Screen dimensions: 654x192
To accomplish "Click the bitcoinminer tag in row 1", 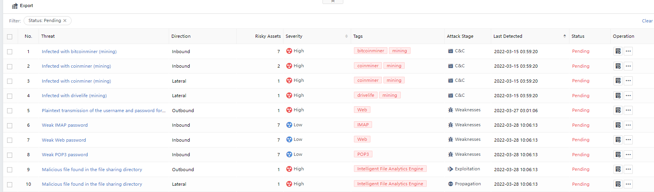I will pos(370,51).
